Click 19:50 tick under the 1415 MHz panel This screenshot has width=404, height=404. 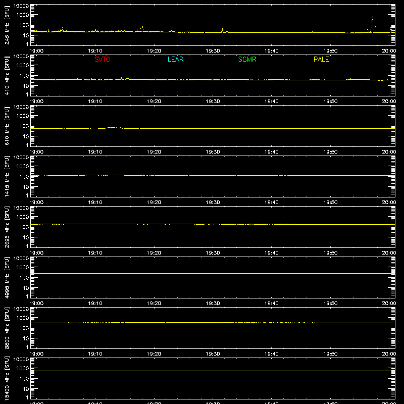pos(330,203)
